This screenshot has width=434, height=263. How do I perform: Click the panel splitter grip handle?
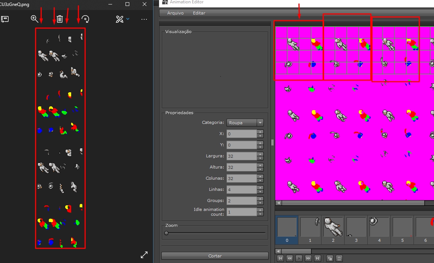coord(272,142)
